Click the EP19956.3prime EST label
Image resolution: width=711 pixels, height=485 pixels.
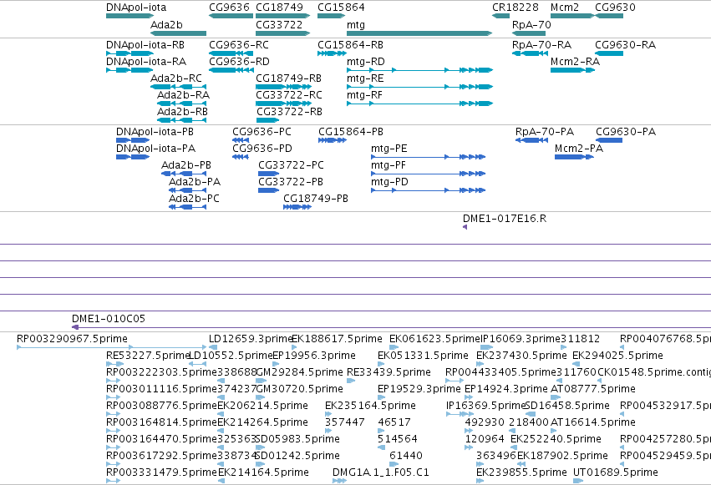tap(314, 356)
